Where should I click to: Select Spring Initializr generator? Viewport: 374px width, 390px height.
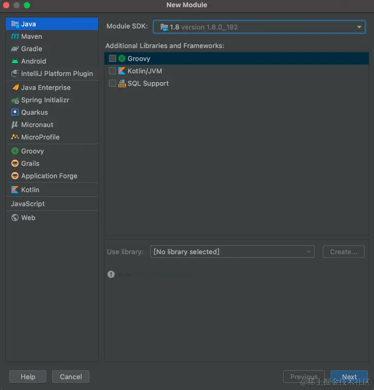pyautogui.click(x=52, y=100)
